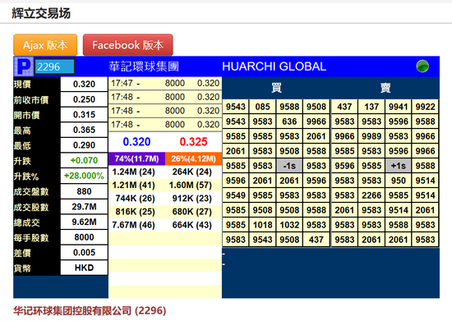The height and width of the screenshot is (321, 452).
Task: Click the 賣 broker queue header
Action: pos(385,88)
